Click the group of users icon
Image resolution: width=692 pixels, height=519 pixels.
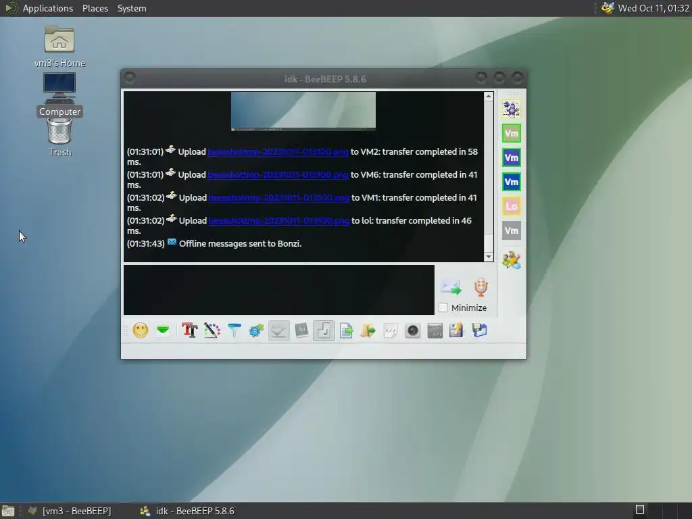point(512,260)
